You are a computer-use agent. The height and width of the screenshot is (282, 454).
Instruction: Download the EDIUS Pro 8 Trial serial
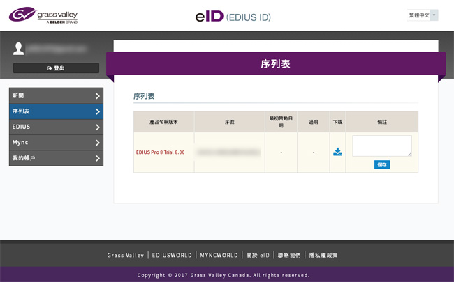337,152
